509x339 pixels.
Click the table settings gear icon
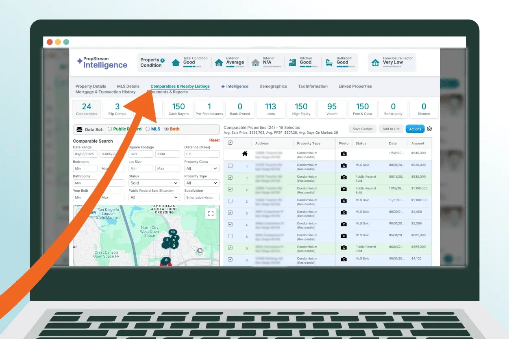pyautogui.click(x=429, y=129)
